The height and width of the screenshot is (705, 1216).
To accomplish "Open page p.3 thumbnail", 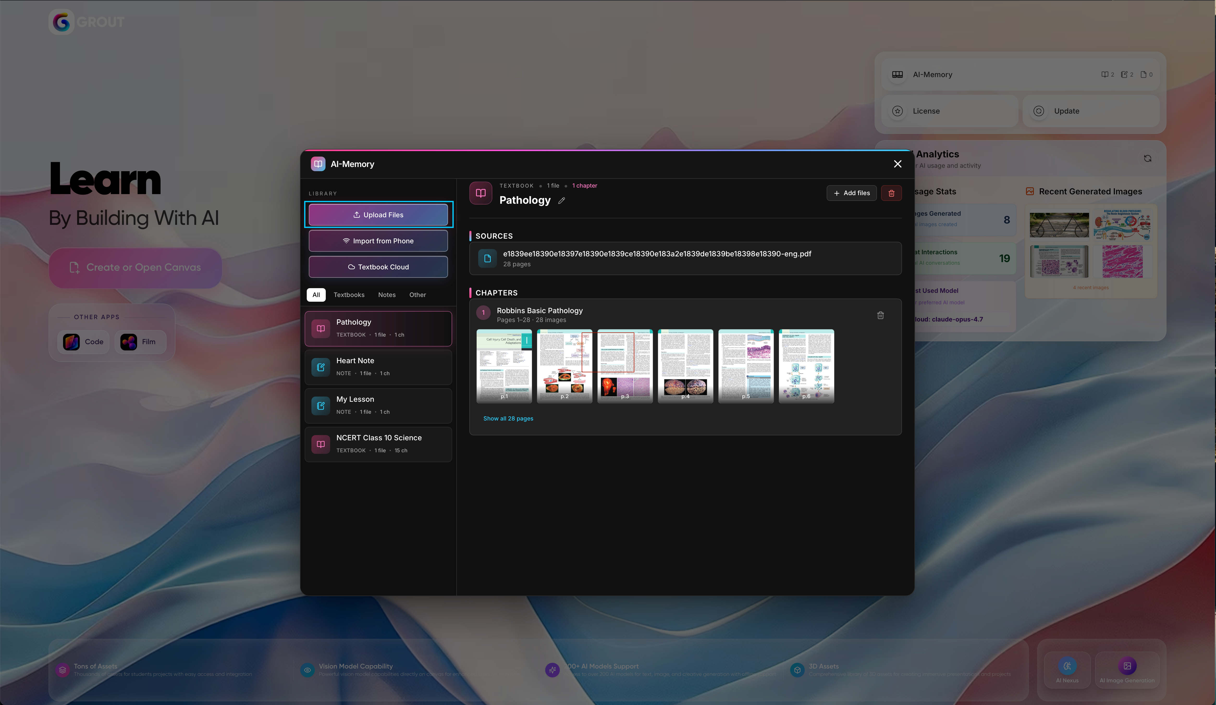I will click(x=625, y=366).
